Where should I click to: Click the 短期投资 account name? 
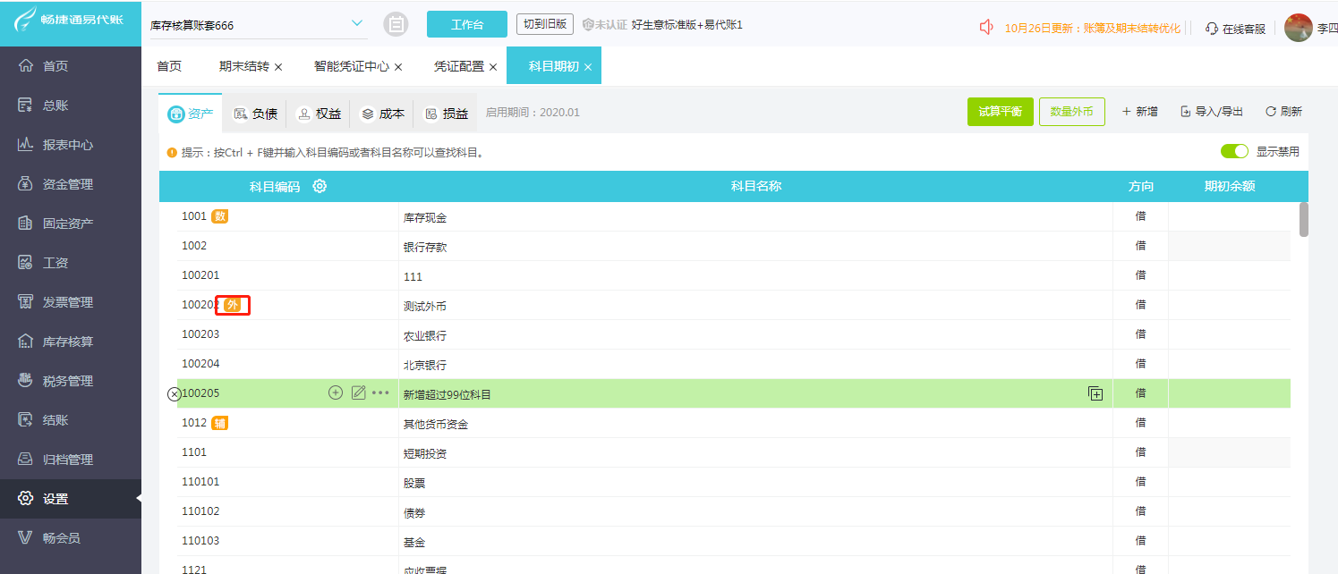(425, 453)
